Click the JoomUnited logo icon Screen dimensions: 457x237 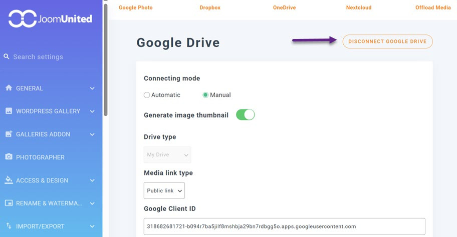pyautogui.click(x=22, y=19)
